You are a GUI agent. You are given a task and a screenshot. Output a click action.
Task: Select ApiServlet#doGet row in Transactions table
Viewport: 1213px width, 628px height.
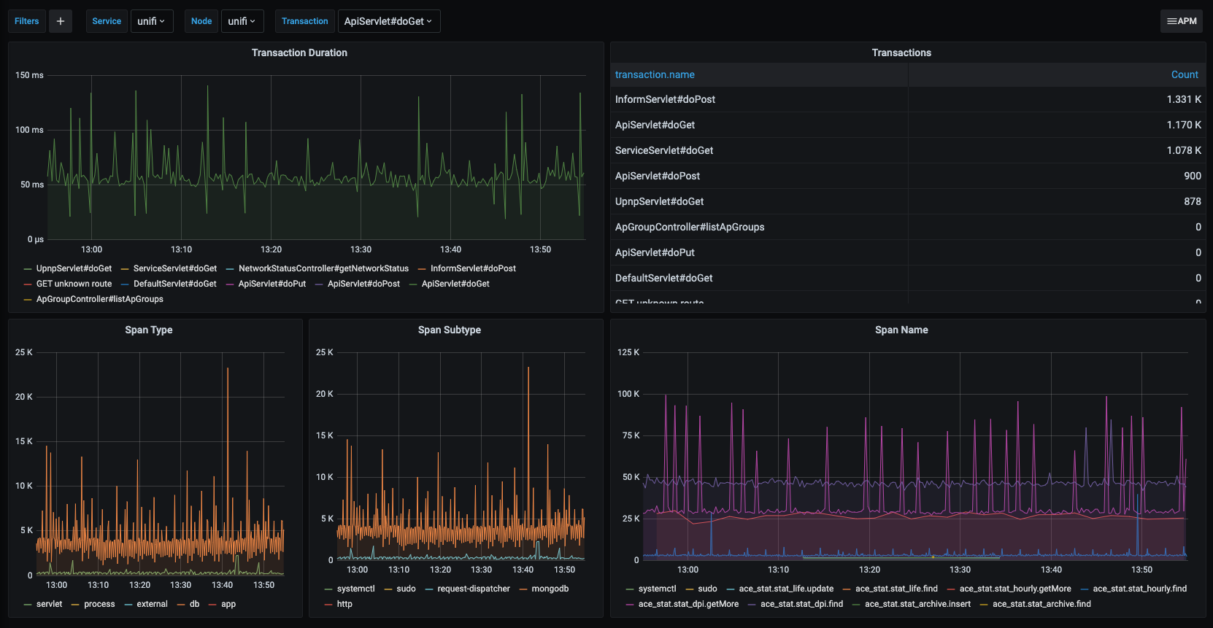tap(908, 125)
